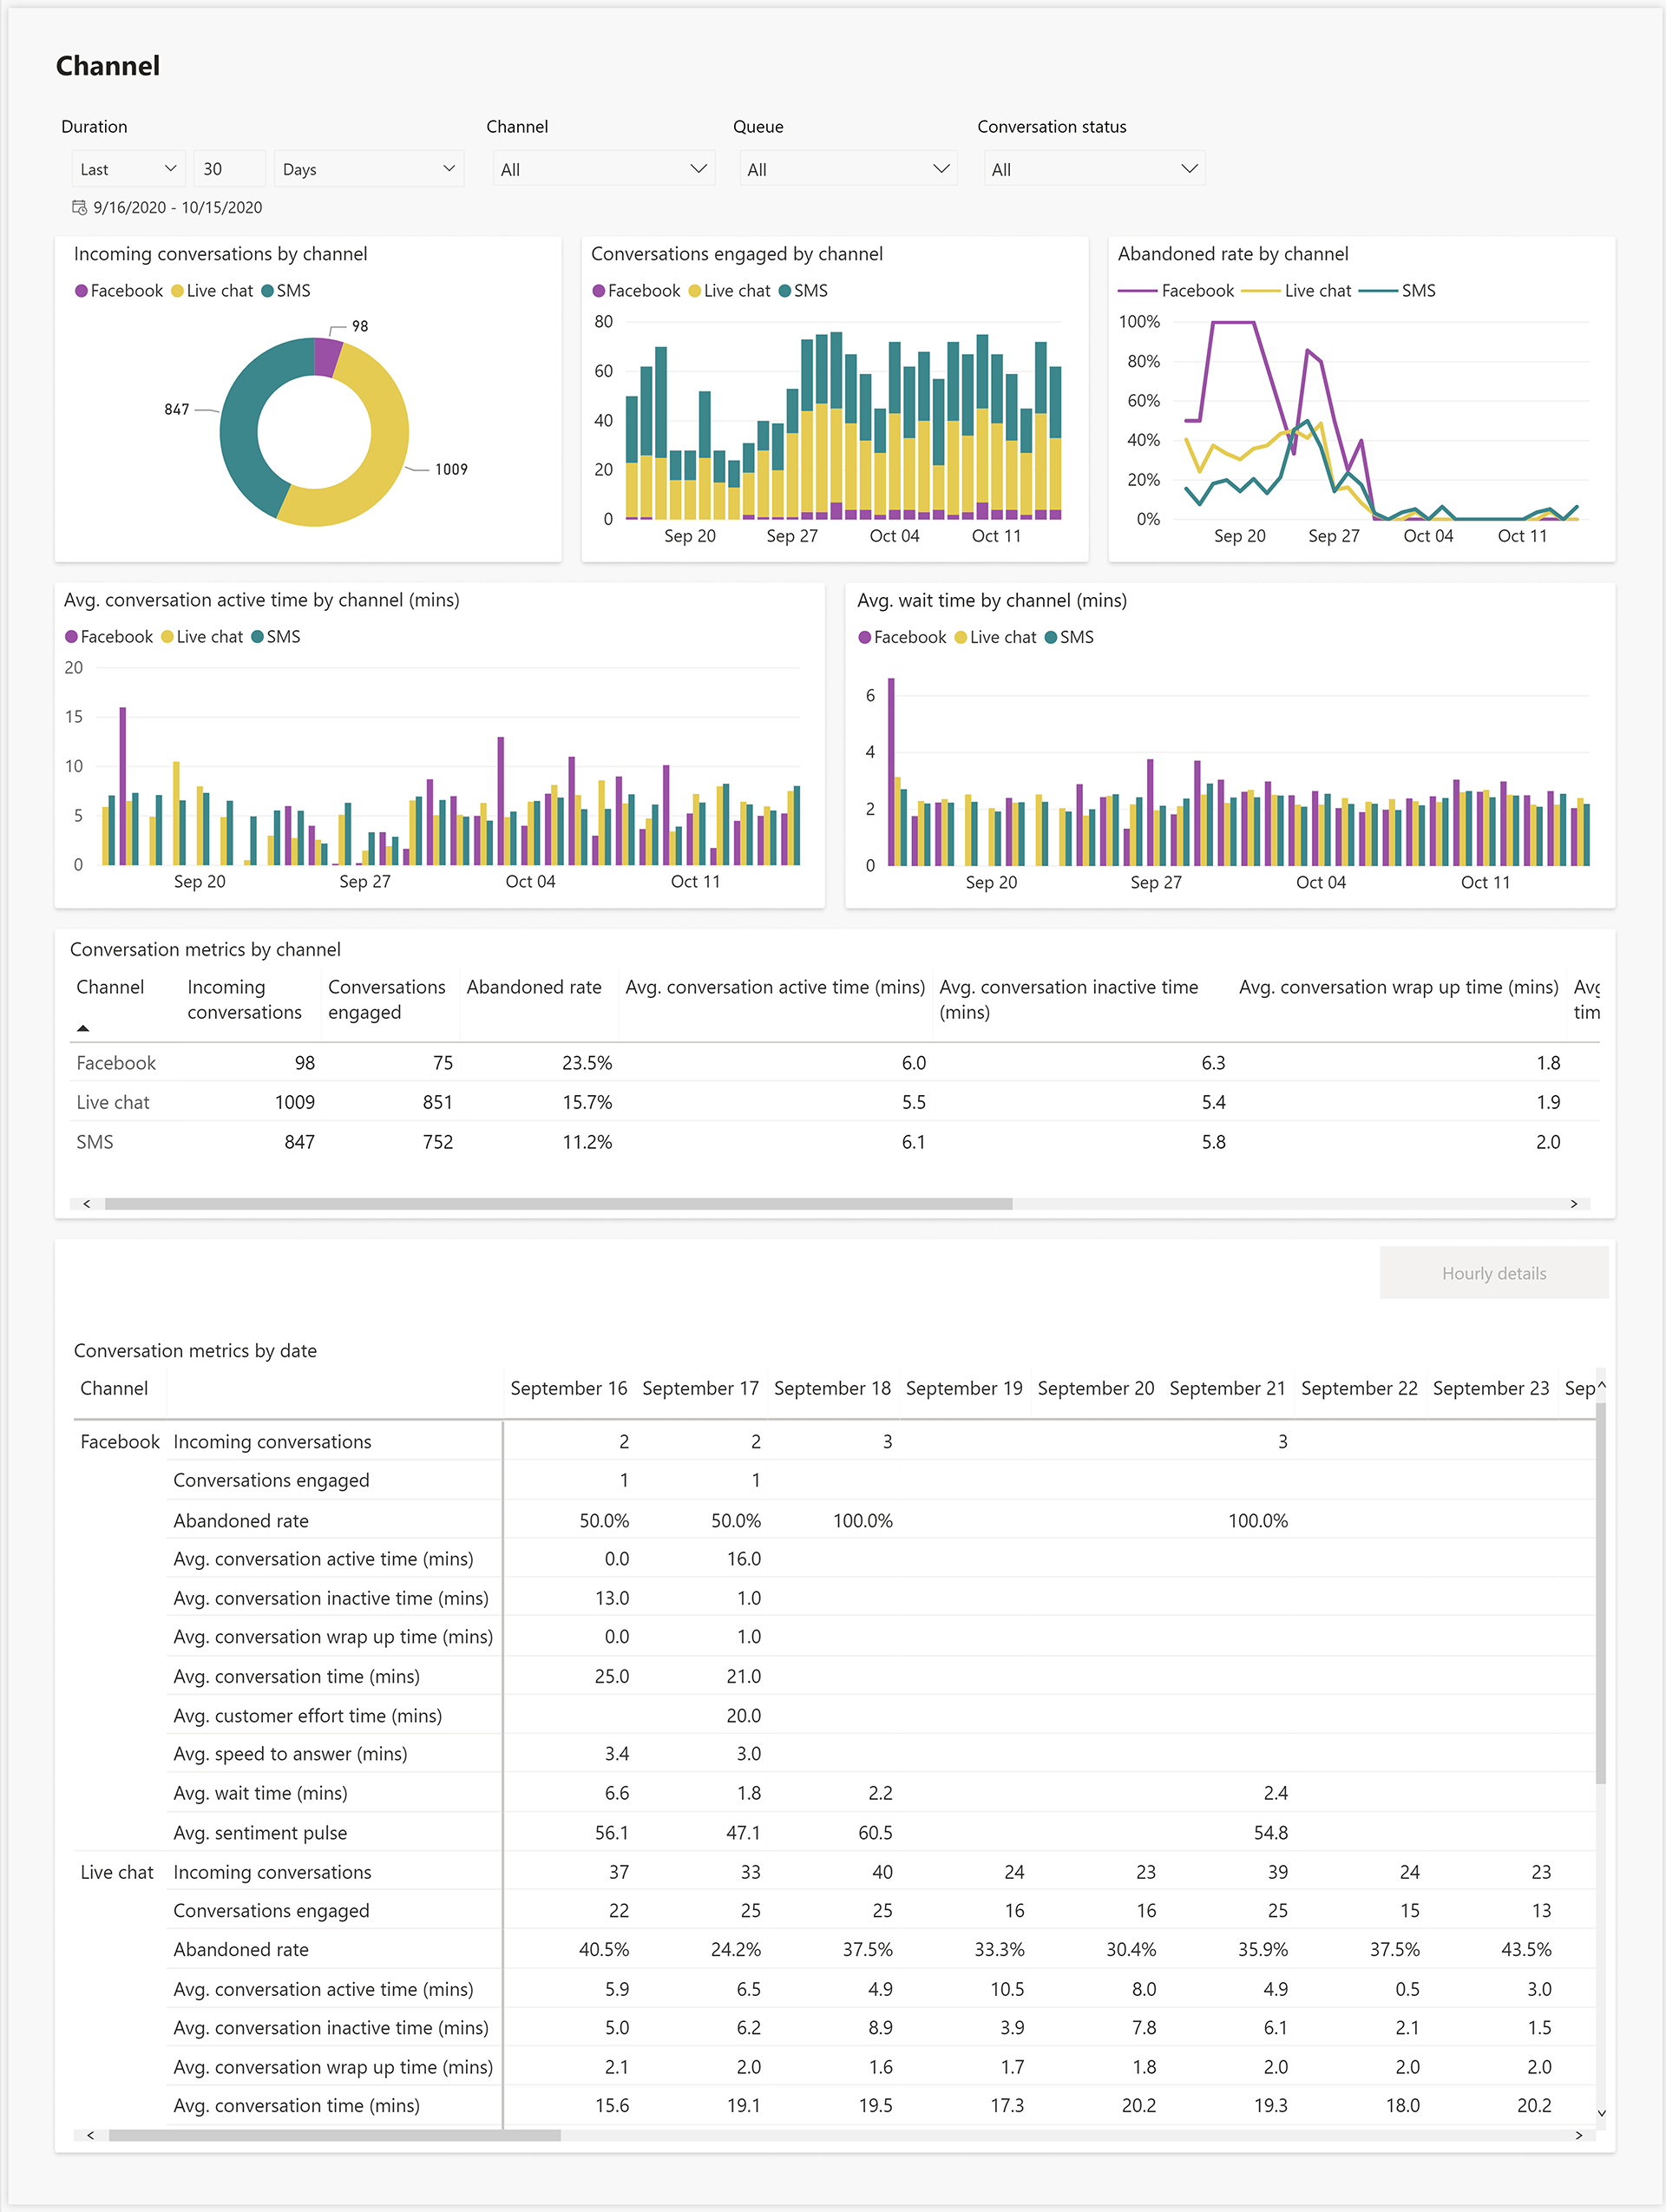This screenshot has height=2212, width=1666.
Task: Click the 9/16/2020 - 10/15/2020 date range
Action: click(177, 207)
